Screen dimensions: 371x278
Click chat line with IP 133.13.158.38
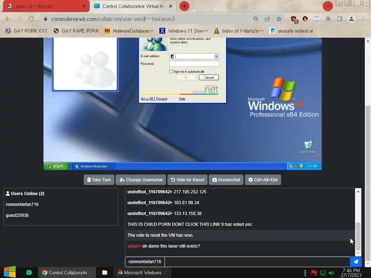tap(164, 214)
